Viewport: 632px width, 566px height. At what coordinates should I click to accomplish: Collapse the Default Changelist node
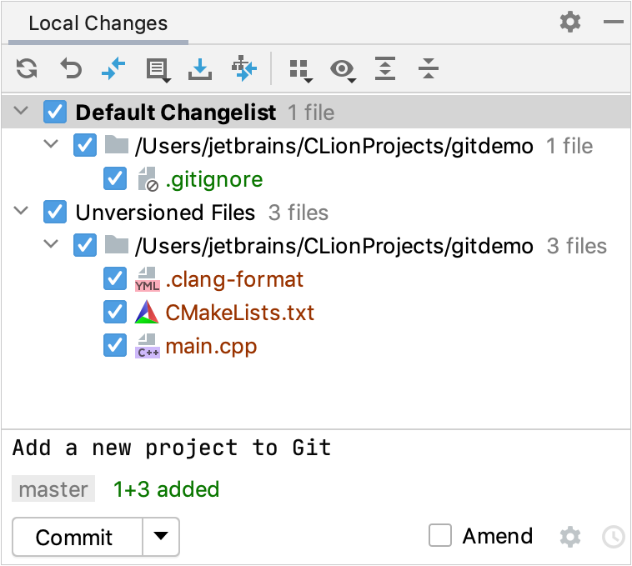coord(23,112)
